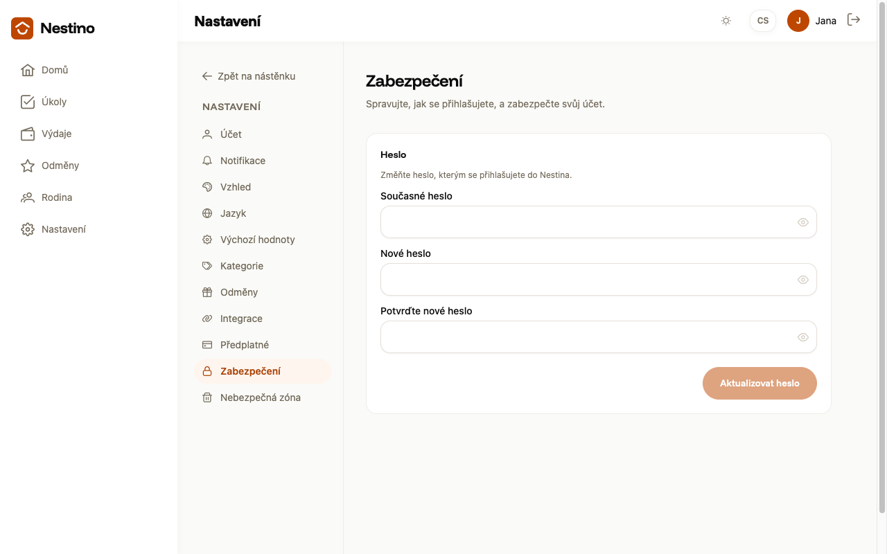
Task: Click the Aktualizovat heslo button
Action: click(x=759, y=383)
